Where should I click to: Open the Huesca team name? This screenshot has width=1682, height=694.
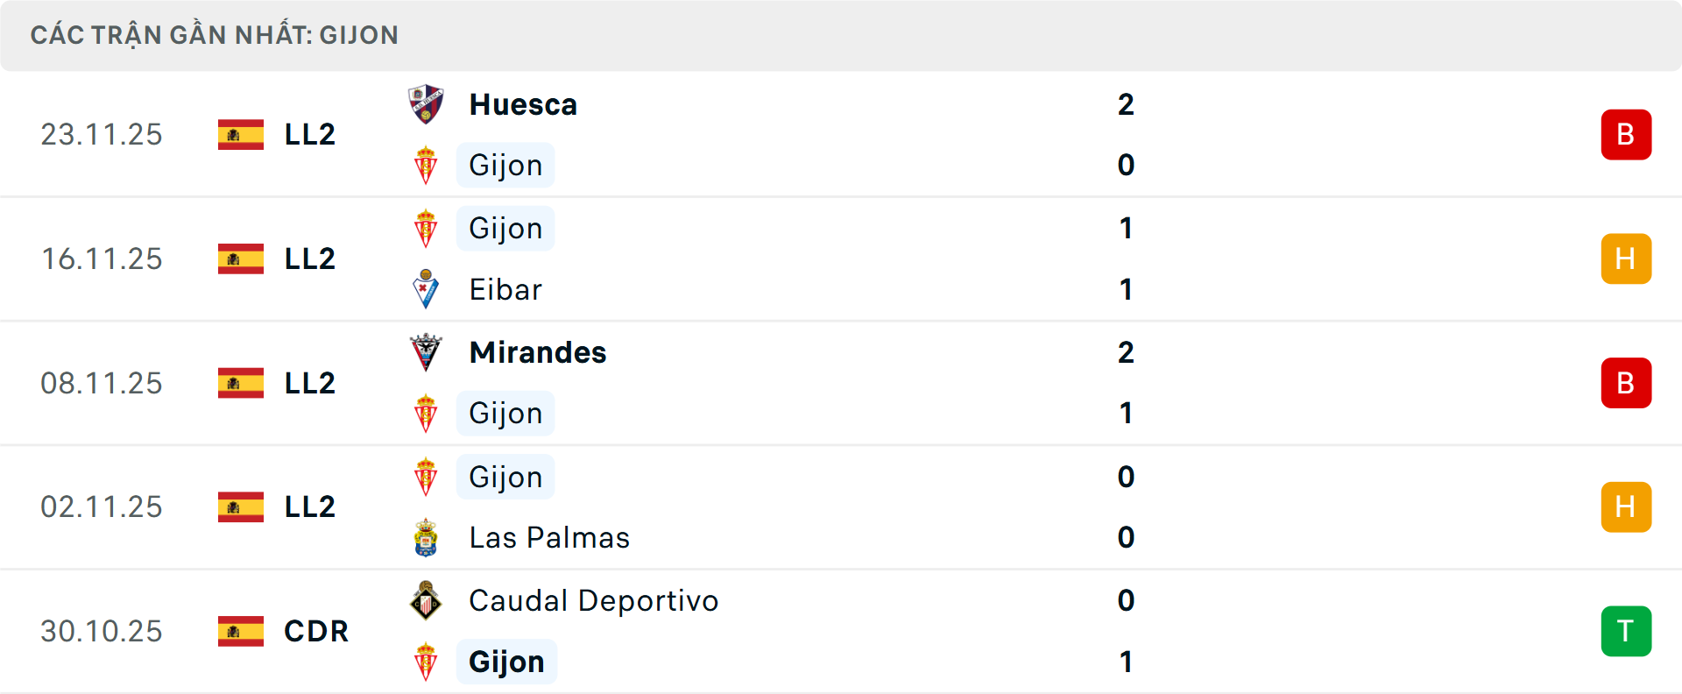pos(523,103)
